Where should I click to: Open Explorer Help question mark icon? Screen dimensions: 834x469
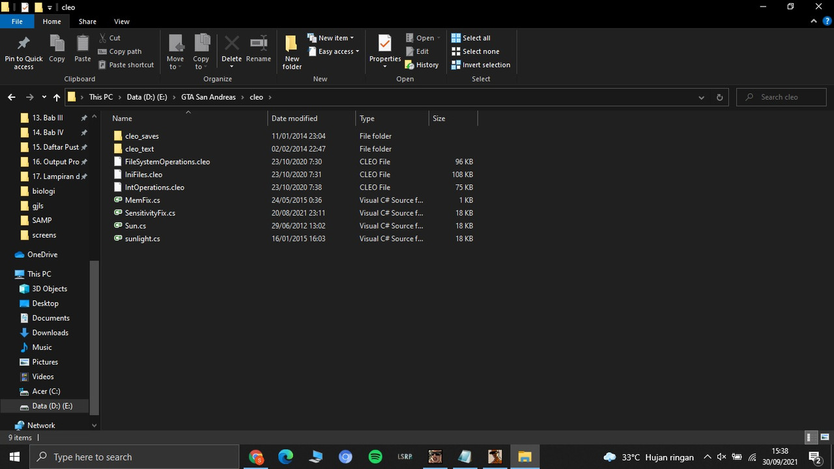click(827, 21)
